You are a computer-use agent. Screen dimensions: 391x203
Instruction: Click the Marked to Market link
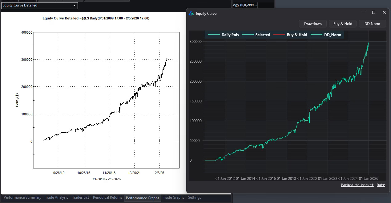pos(357,185)
